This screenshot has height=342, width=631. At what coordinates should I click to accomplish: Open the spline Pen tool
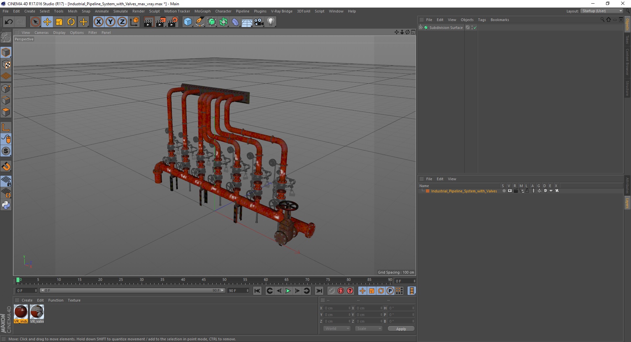[x=200, y=22]
